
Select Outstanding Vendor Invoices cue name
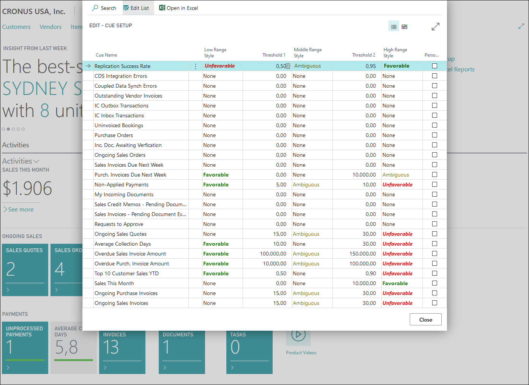click(128, 96)
